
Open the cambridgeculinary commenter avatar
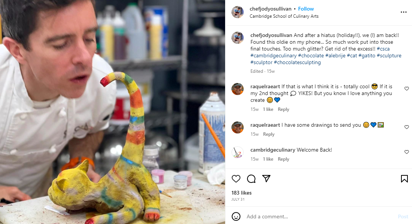coord(238,152)
